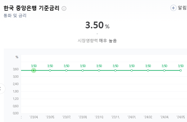Select the '23.07 data point marker

(66, 70)
